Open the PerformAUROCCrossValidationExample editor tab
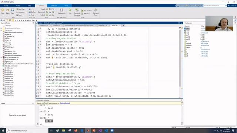 pos(79,25)
